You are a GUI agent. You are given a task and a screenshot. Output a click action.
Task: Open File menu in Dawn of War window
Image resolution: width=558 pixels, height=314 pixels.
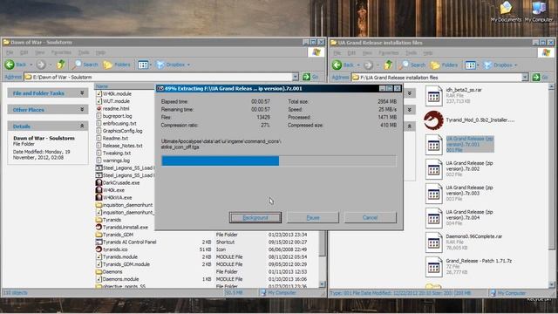pos(10,52)
